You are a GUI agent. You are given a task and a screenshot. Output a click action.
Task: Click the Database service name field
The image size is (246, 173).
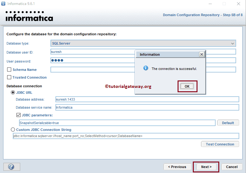pos(147,107)
